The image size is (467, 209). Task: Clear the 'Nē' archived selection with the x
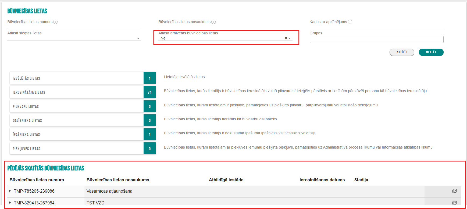[x=286, y=38]
